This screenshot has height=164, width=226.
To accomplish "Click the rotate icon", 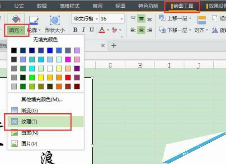I will [x=215, y=30].
